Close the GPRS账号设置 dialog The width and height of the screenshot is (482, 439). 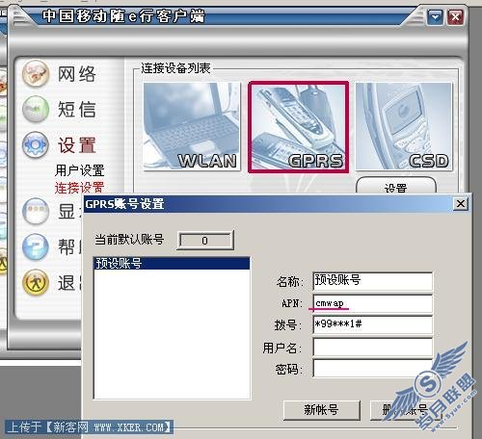pos(461,204)
